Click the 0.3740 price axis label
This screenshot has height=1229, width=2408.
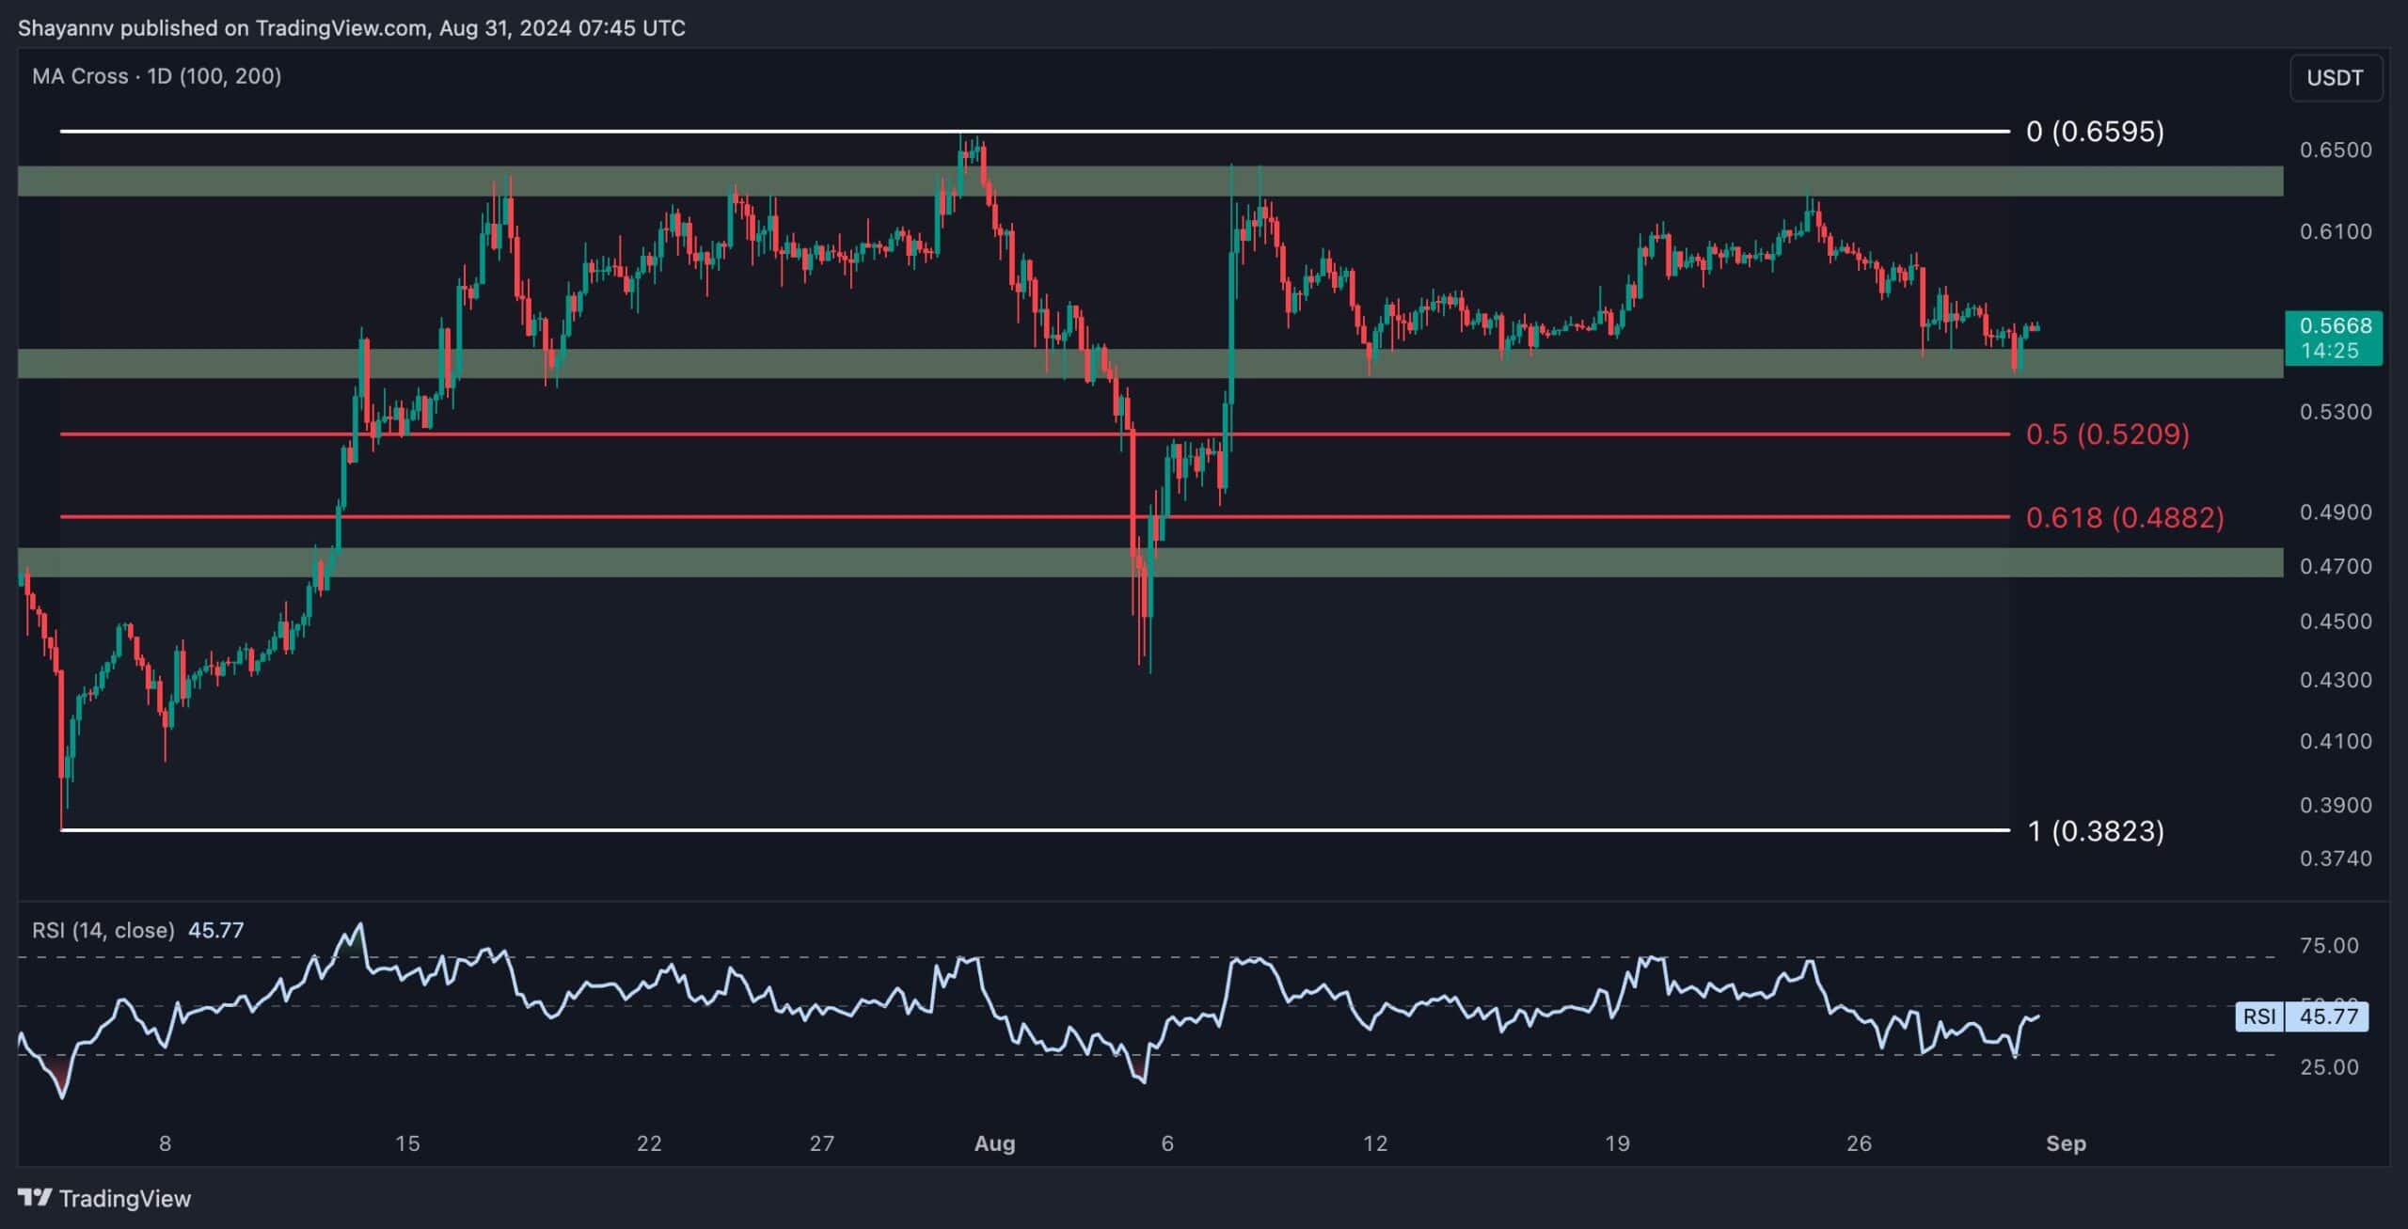click(2336, 859)
